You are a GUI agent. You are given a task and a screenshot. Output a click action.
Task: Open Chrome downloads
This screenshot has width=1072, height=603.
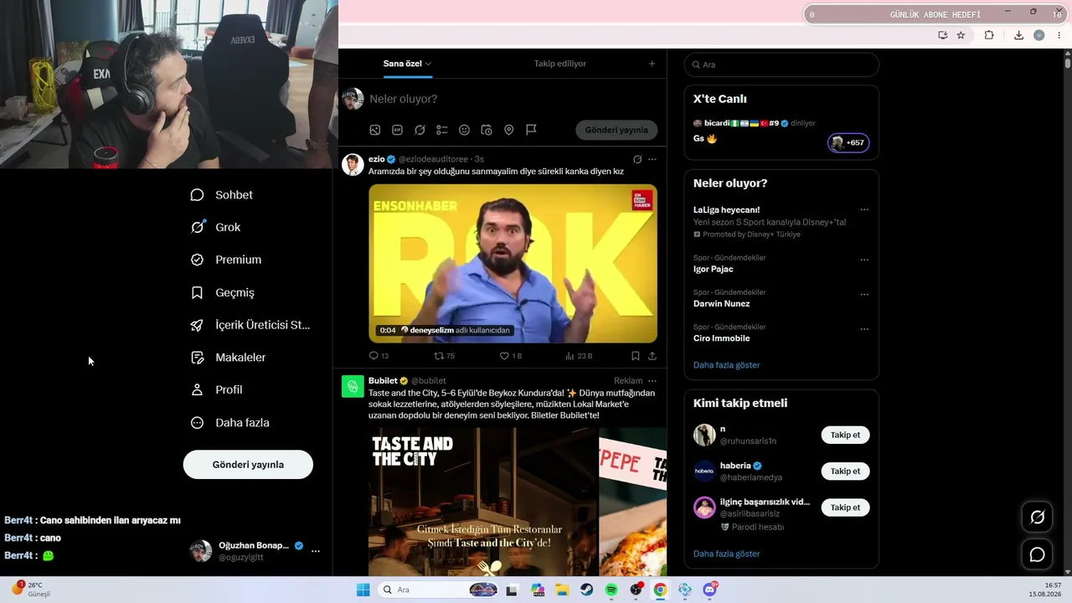coord(1018,35)
